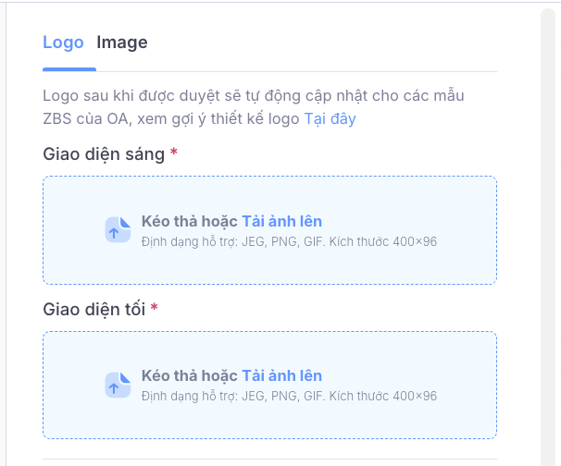Click 'Tải ảnh lên' for Giao diện sáng

tap(281, 221)
